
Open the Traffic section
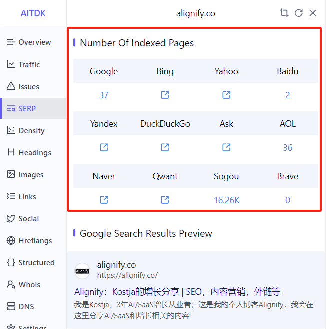(33, 64)
